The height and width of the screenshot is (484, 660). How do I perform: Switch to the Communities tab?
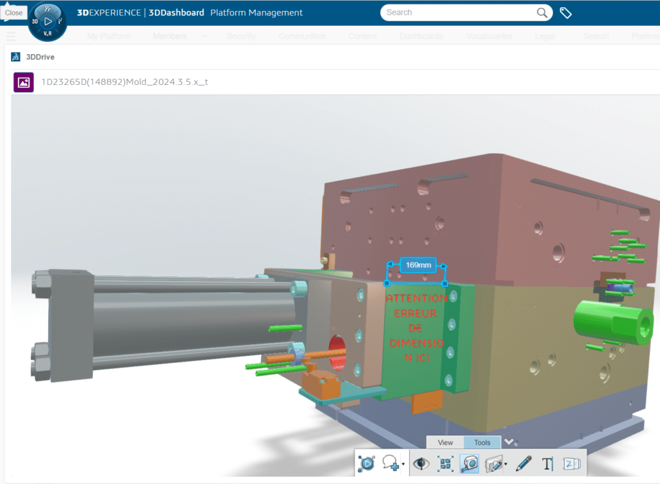point(302,36)
